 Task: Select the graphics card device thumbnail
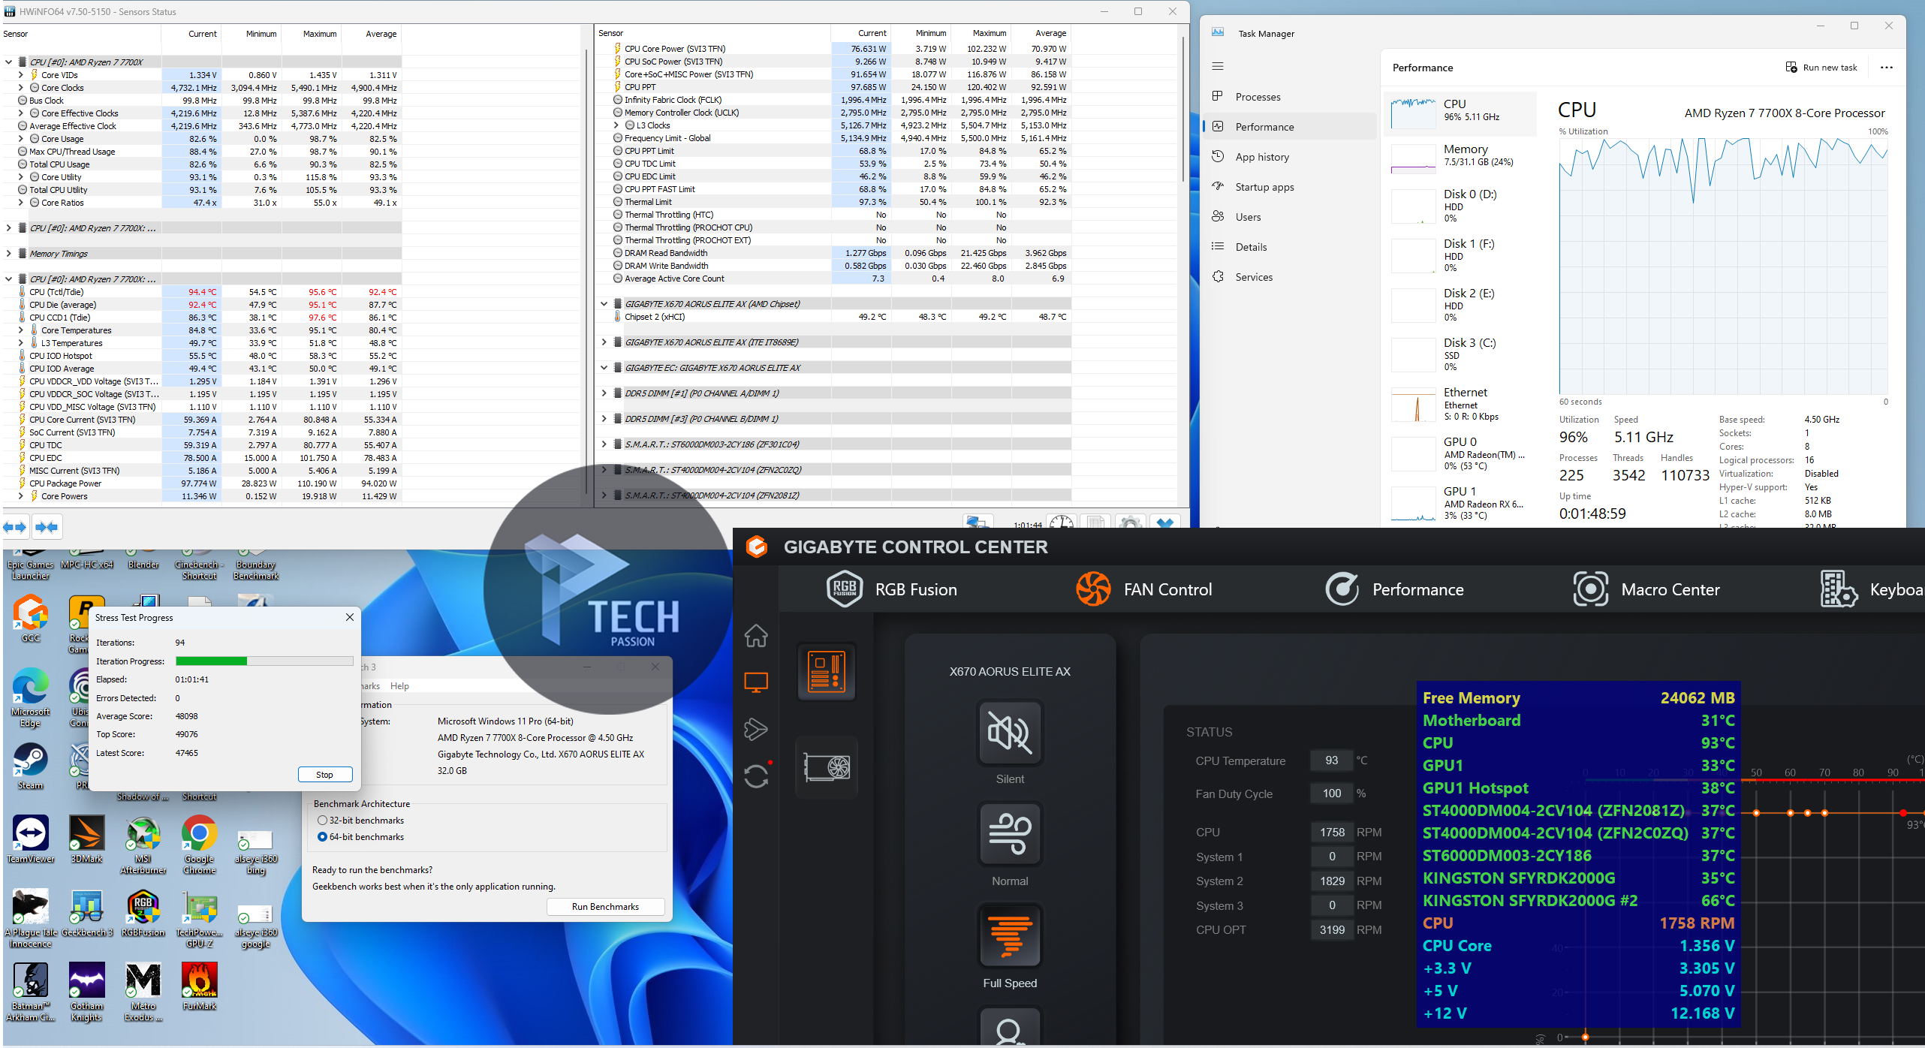pyautogui.click(x=827, y=767)
